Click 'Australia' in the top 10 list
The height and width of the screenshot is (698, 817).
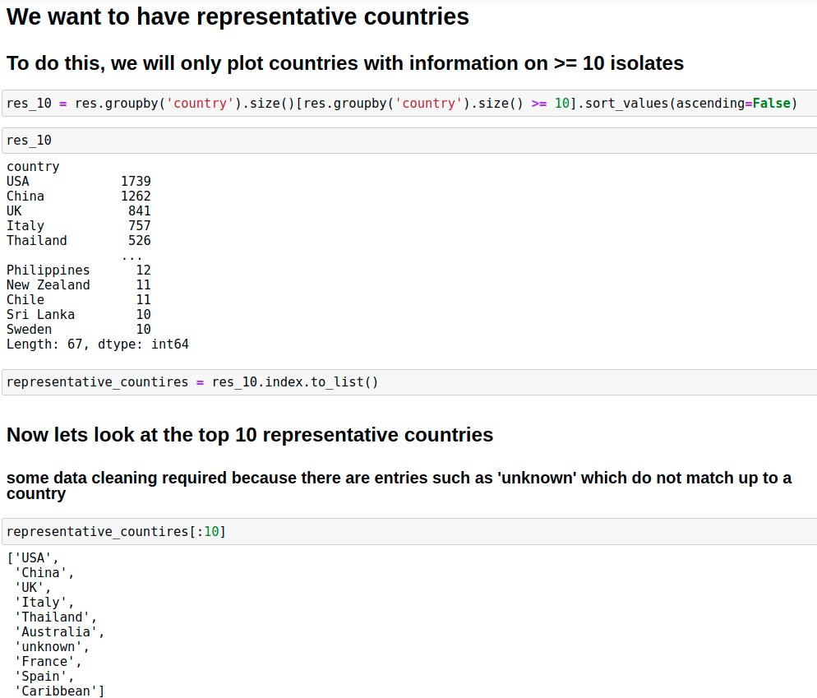(56, 632)
